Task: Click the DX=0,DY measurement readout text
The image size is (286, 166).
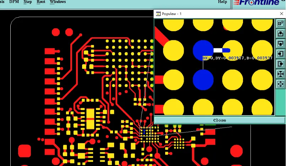Action: pos(237,58)
